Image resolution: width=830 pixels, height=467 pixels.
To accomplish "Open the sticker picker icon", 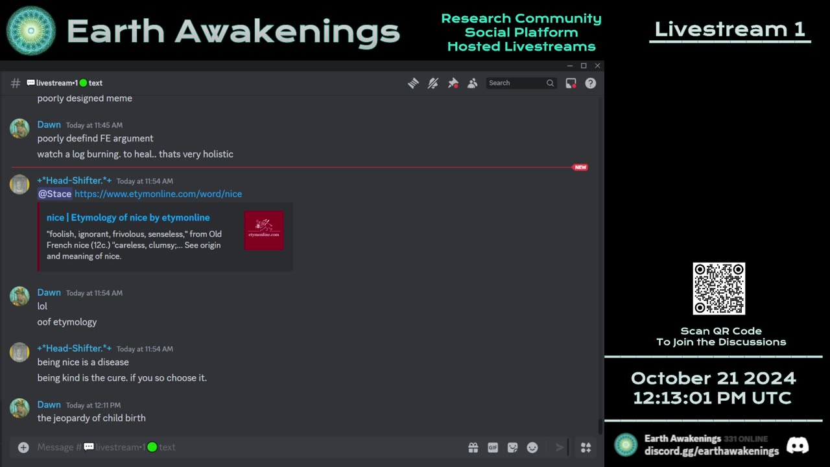I will (513, 447).
